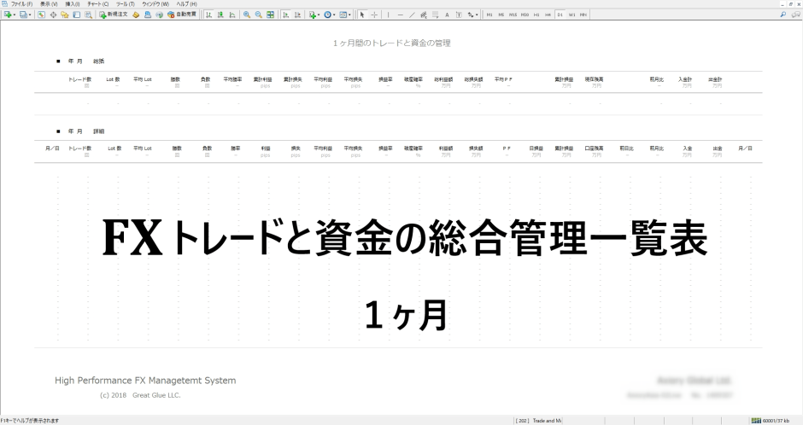This screenshot has width=803, height=425.
Task: Click the connection status indicator in status bar
Action: coord(770,421)
